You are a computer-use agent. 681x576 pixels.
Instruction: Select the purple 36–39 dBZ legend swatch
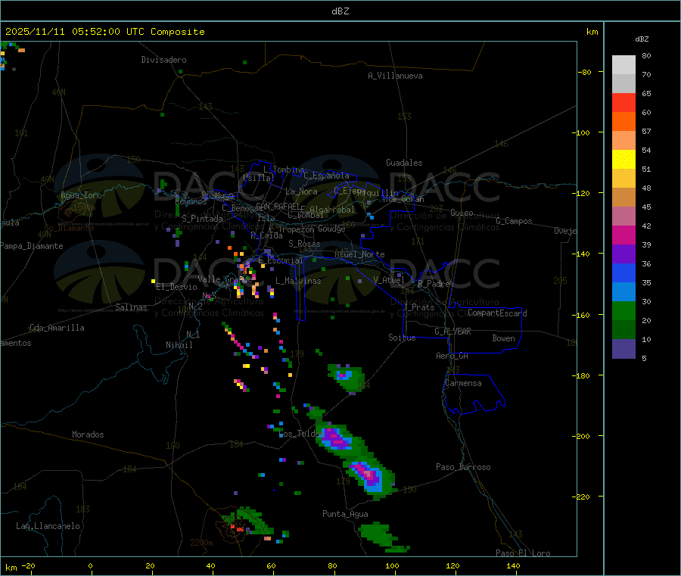623,254
